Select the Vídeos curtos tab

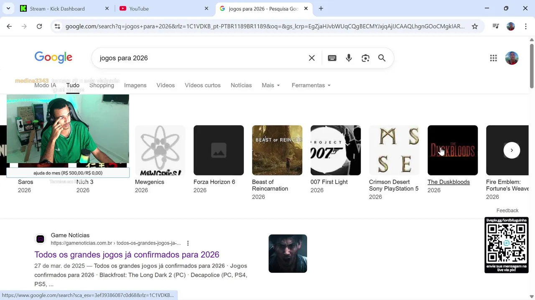point(203,85)
